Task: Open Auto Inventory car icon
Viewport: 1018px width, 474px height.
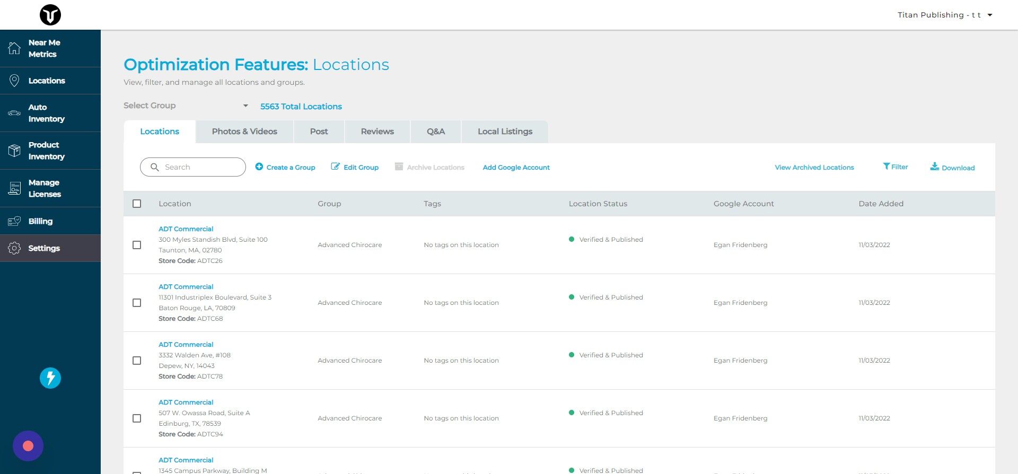Action: 14,113
